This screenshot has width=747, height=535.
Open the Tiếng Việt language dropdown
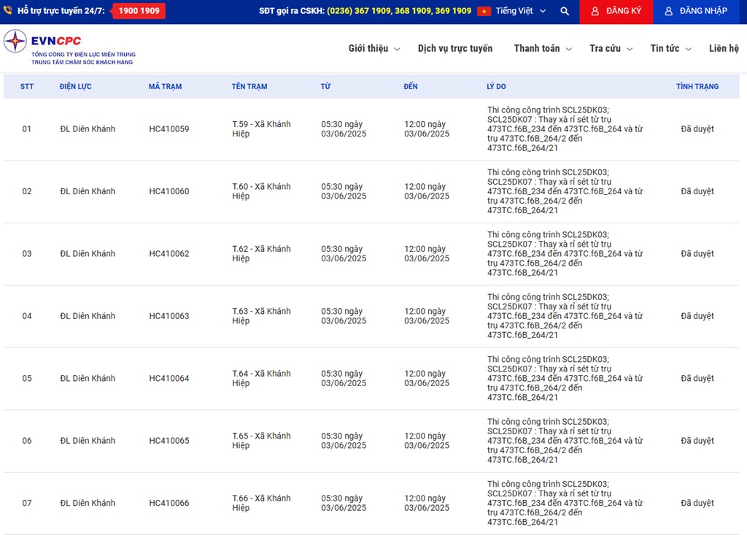(x=520, y=12)
